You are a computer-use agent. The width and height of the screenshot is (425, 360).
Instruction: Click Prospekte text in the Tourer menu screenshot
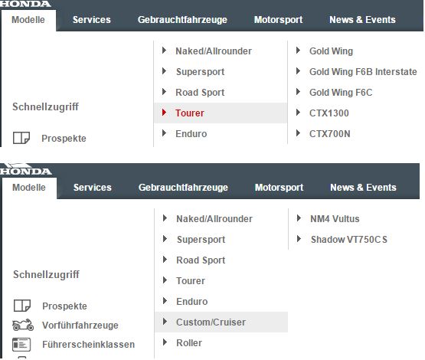coord(64,138)
